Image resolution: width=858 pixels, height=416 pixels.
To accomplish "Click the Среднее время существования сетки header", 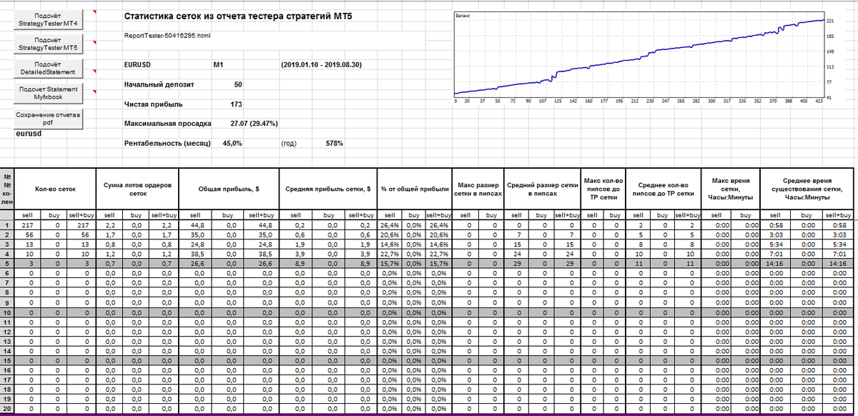I will tap(807, 189).
